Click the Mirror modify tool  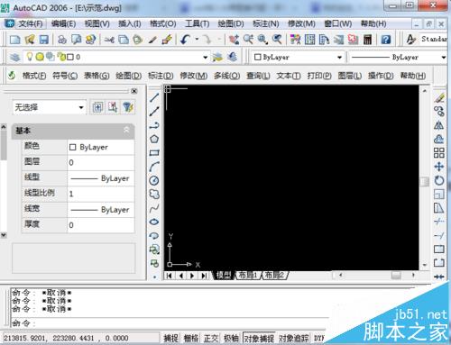coord(439,125)
